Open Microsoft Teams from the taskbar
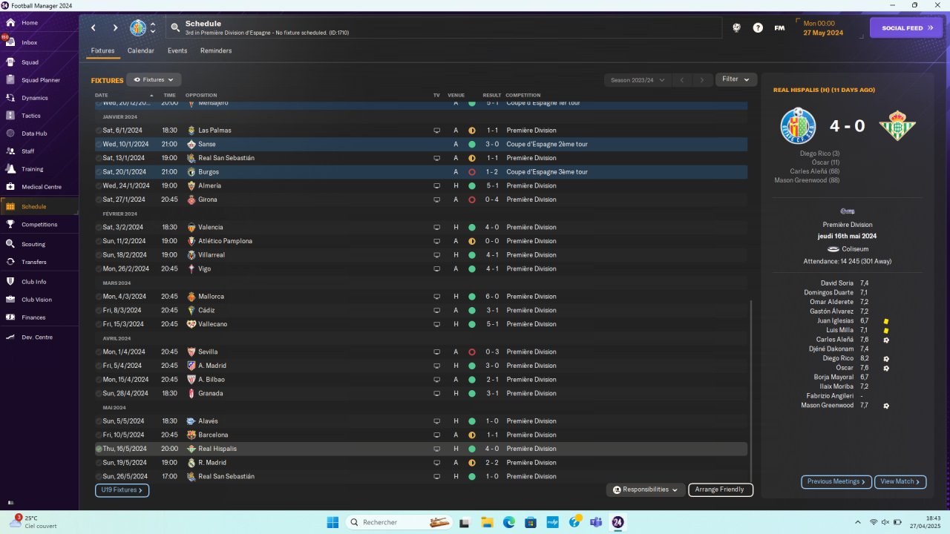Viewport: 950px width, 534px height. pyautogui.click(x=596, y=522)
